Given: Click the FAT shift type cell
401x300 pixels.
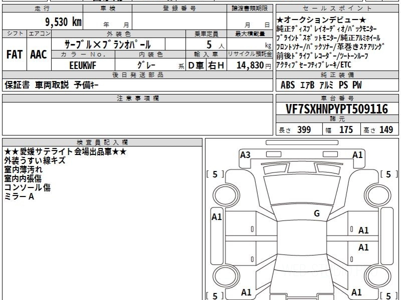Looking at the screenshot, I should (x=14, y=54).
